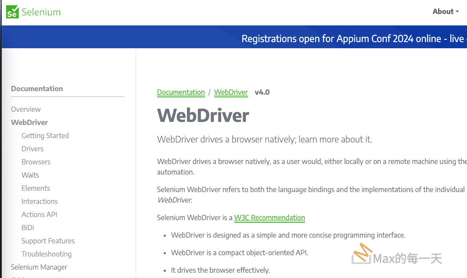Go to the BiDi documentation
The image size is (467, 278).
(28, 228)
